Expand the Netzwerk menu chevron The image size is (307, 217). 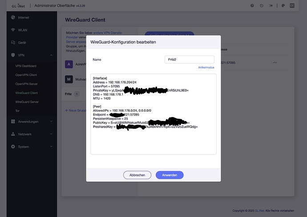(x=51, y=134)
